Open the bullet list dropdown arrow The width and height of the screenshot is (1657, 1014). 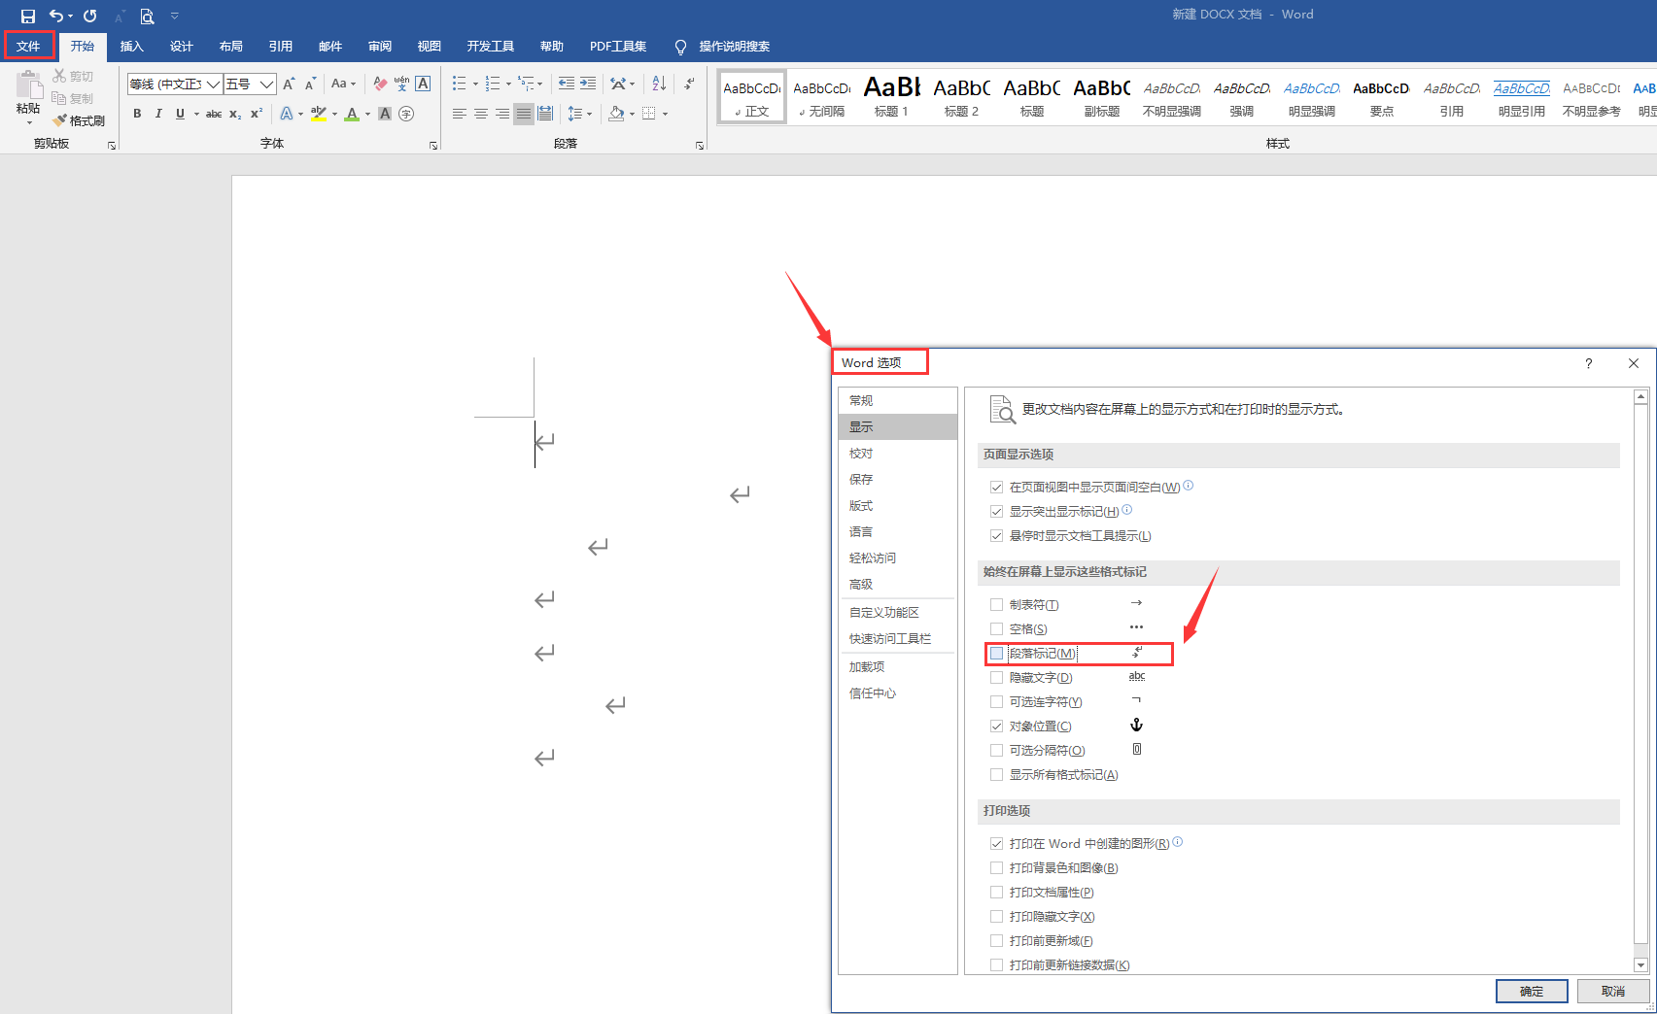click(475, 84)
